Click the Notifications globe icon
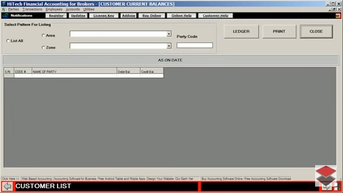 coord(5,16)
